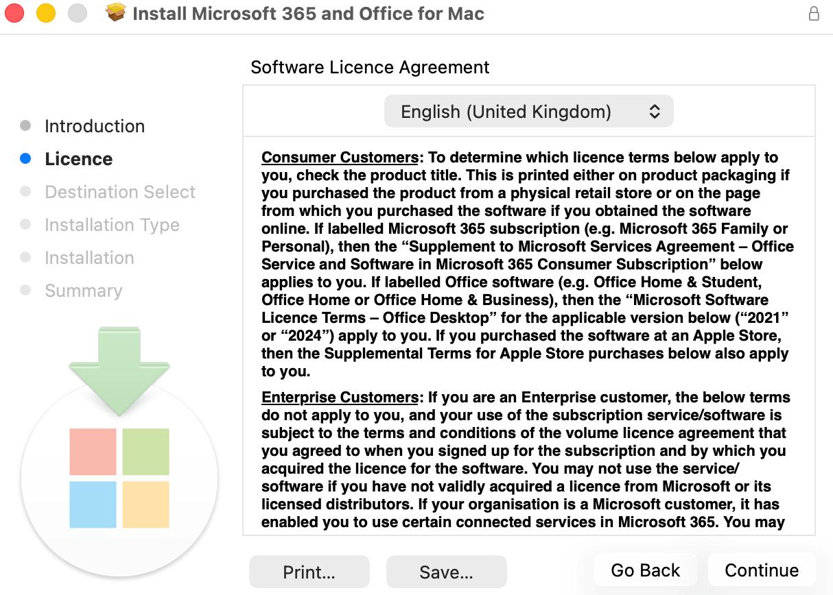Click the Save... button
Viewport: 833px width, 595px height.
tap(446, 572)
